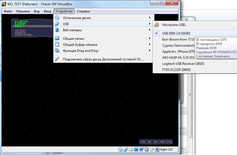Click the display monitor status bar icon
This screenshot has height=155, width=237.
(136, 149)
